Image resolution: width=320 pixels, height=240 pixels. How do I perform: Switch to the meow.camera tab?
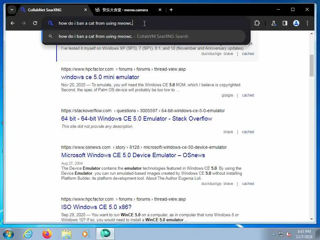click(x=125, y=10)
